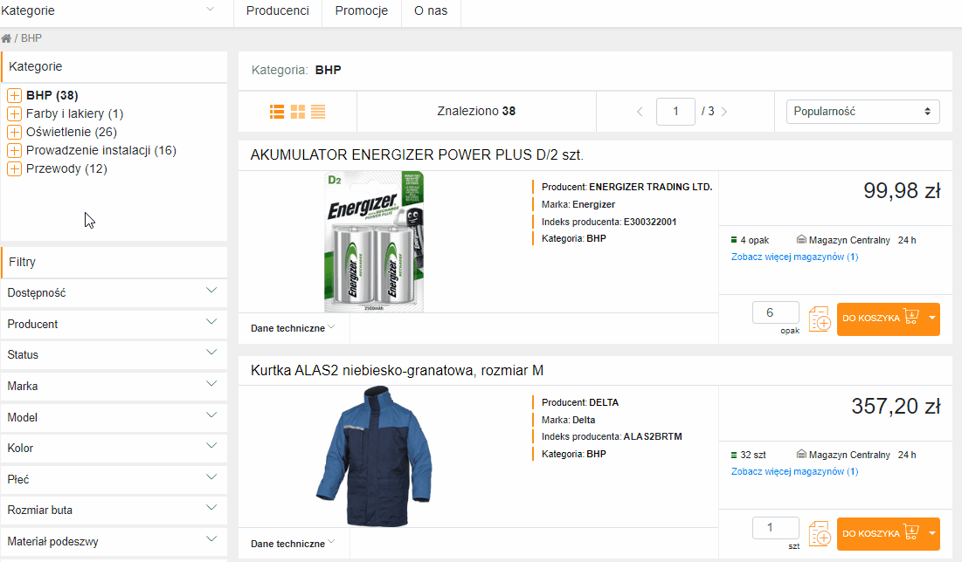Switch to grid tile view
Viewport: 962px width, 562px height.
[x=298, y=112]
